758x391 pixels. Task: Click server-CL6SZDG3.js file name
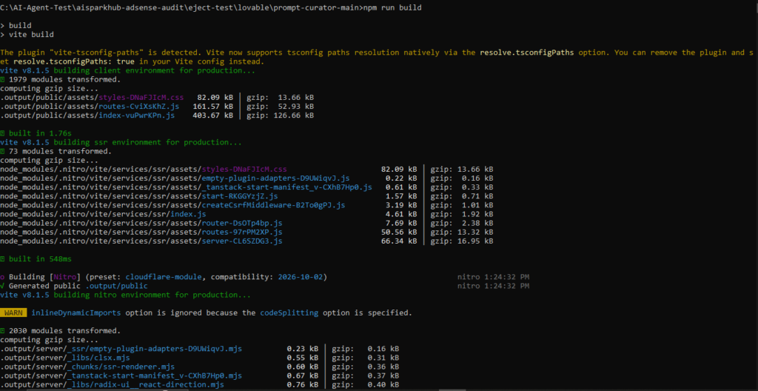coord(242,241)
